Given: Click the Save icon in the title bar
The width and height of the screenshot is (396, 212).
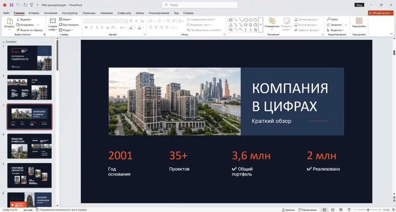Looking at the screenshot, I should point(11,5).
